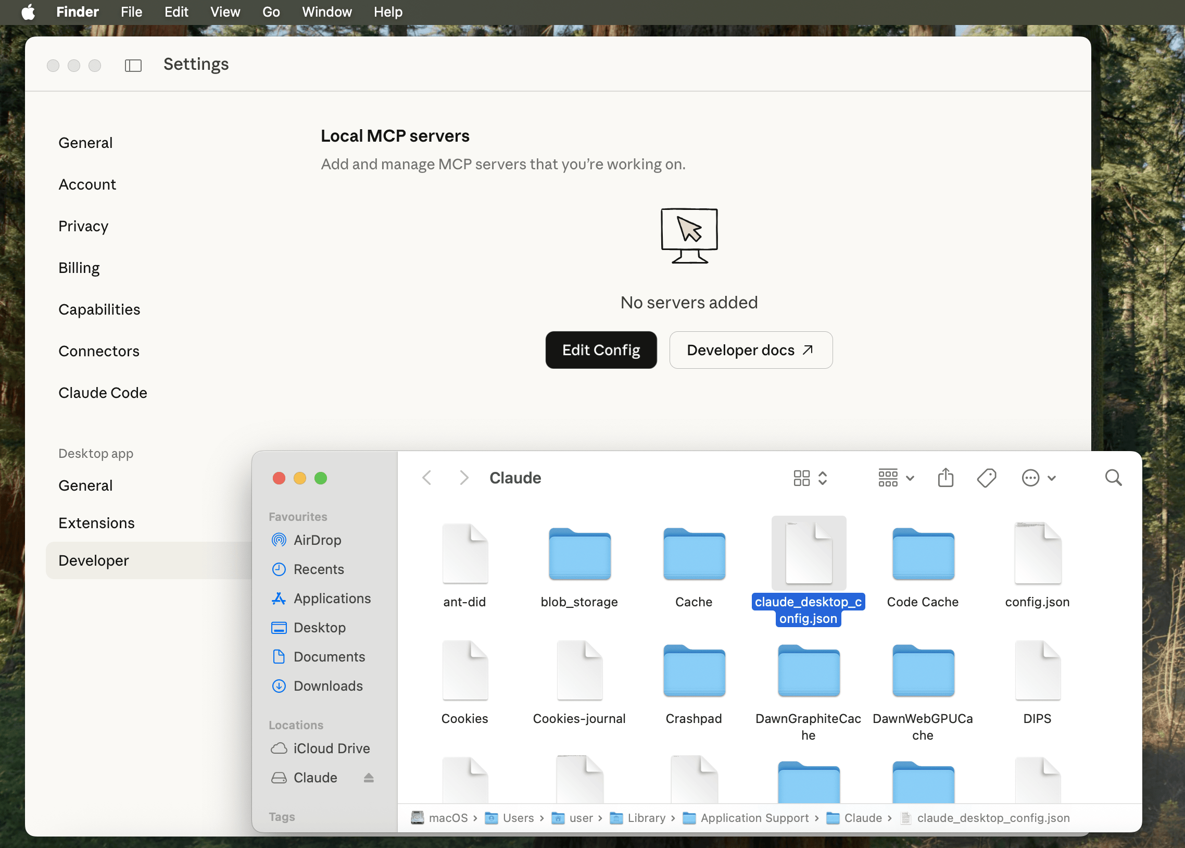
Task: Click the Edit Config button
Action: point(600,350)
